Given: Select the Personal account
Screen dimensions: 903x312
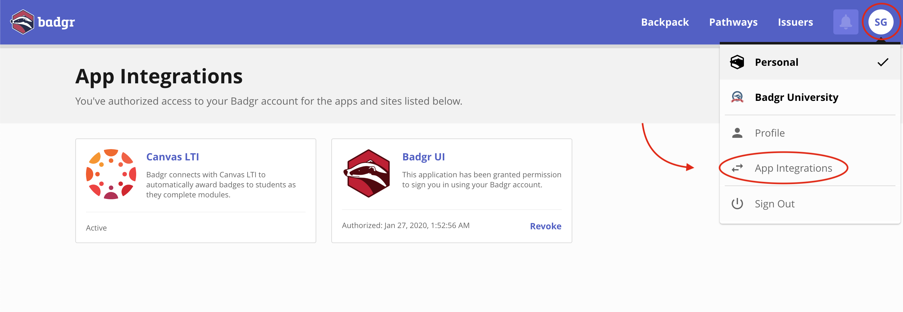Looking at the screenshot, I should 810,62.
